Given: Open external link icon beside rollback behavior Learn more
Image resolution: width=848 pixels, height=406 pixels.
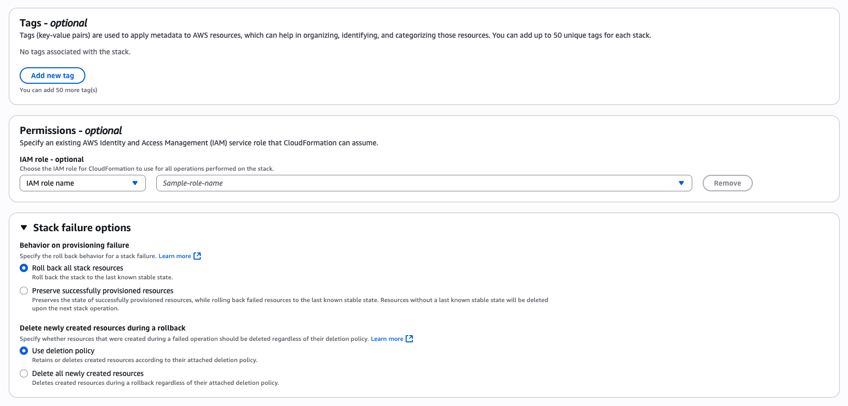Looking at the screenshot, I should [197, 256].
